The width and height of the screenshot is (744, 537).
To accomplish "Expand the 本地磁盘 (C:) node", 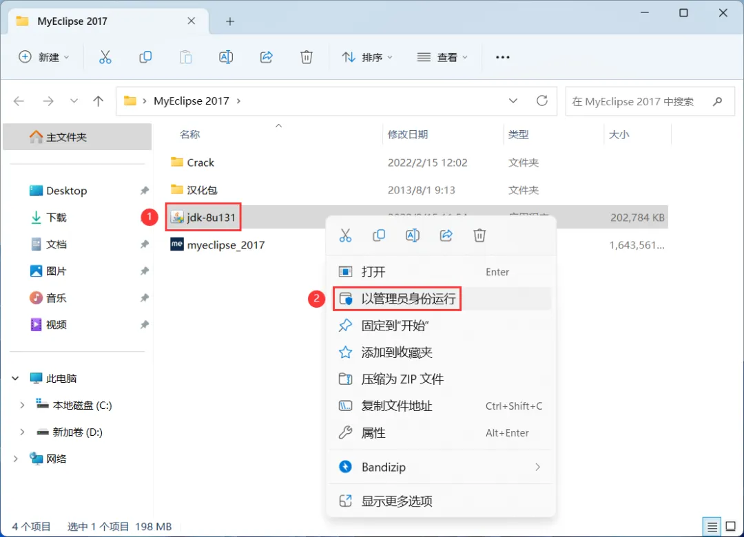I will 22,406.
